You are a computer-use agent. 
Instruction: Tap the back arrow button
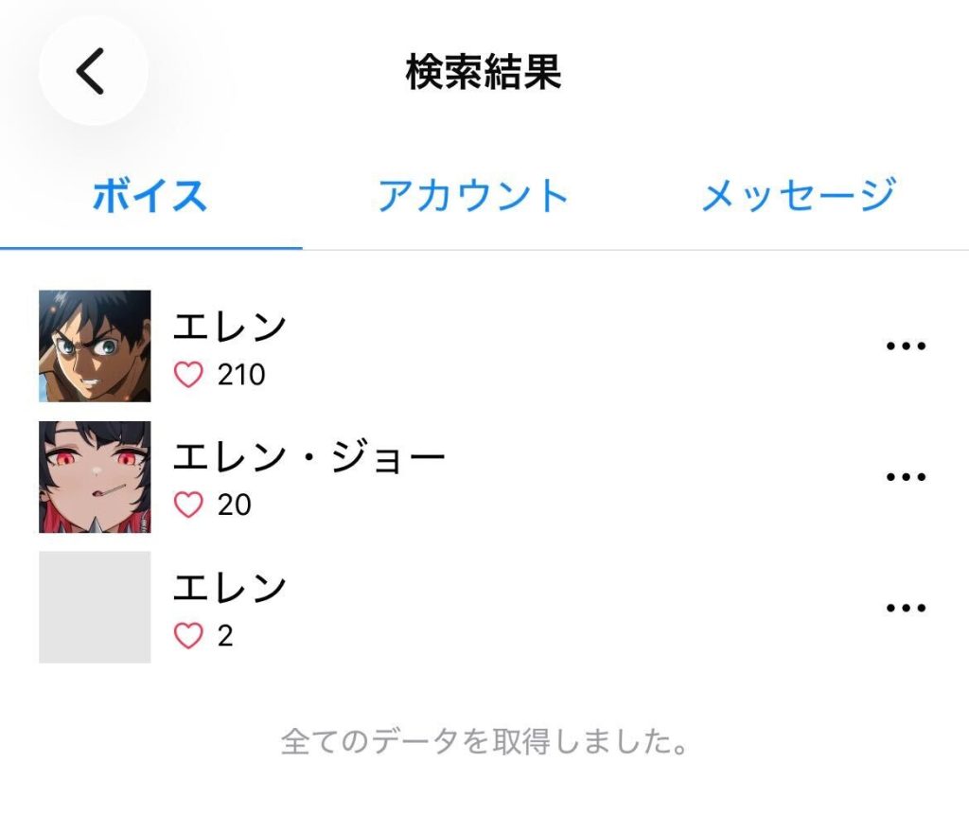(x=92, y=72)
